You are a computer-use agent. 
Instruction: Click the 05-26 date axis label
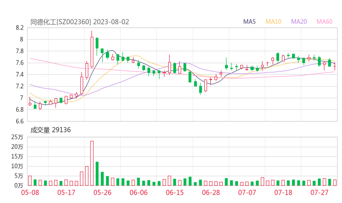click(x=102, y=192)
